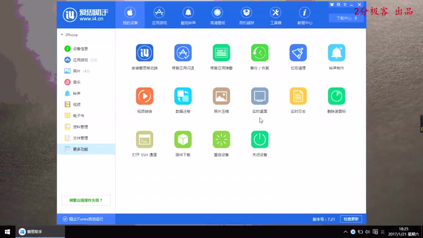Click 爱思助手 logo at top left

(x=86, y=15)
